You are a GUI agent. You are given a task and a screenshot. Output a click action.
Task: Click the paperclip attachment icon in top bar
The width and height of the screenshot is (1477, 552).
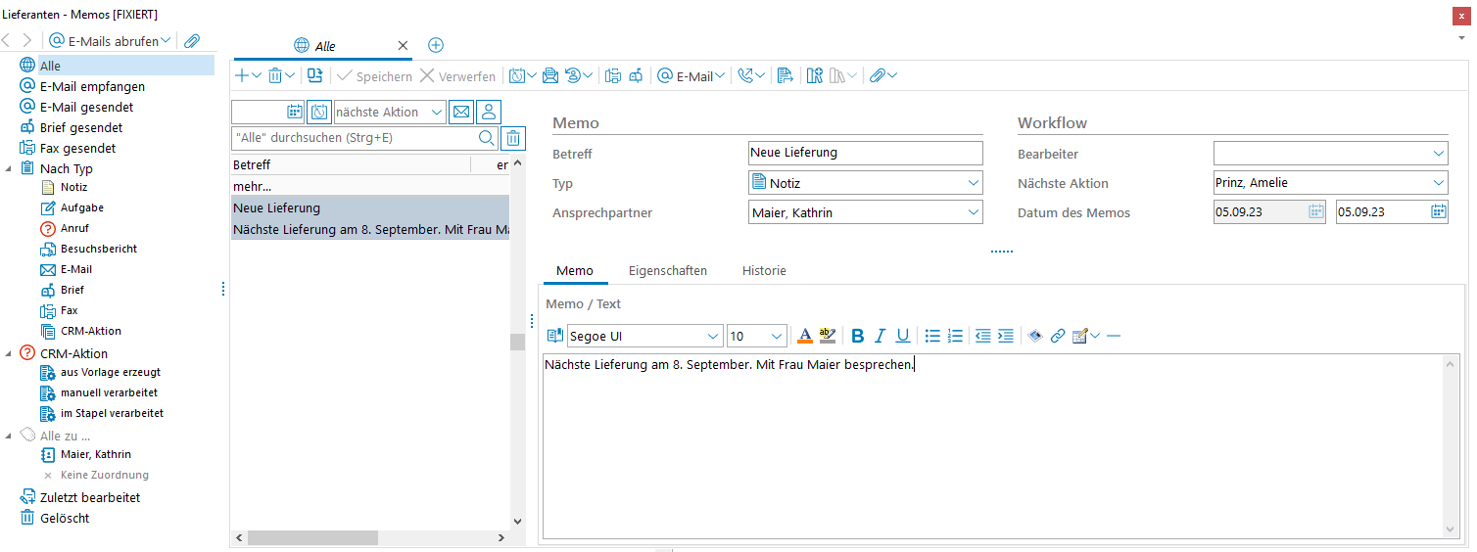point(192,41)
